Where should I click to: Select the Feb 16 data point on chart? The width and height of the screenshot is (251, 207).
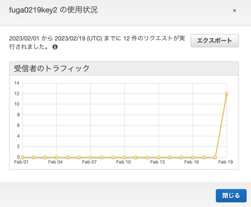pos(193,157)
